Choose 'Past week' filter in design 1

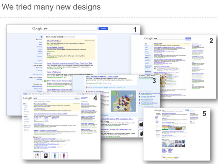(39, 68)
